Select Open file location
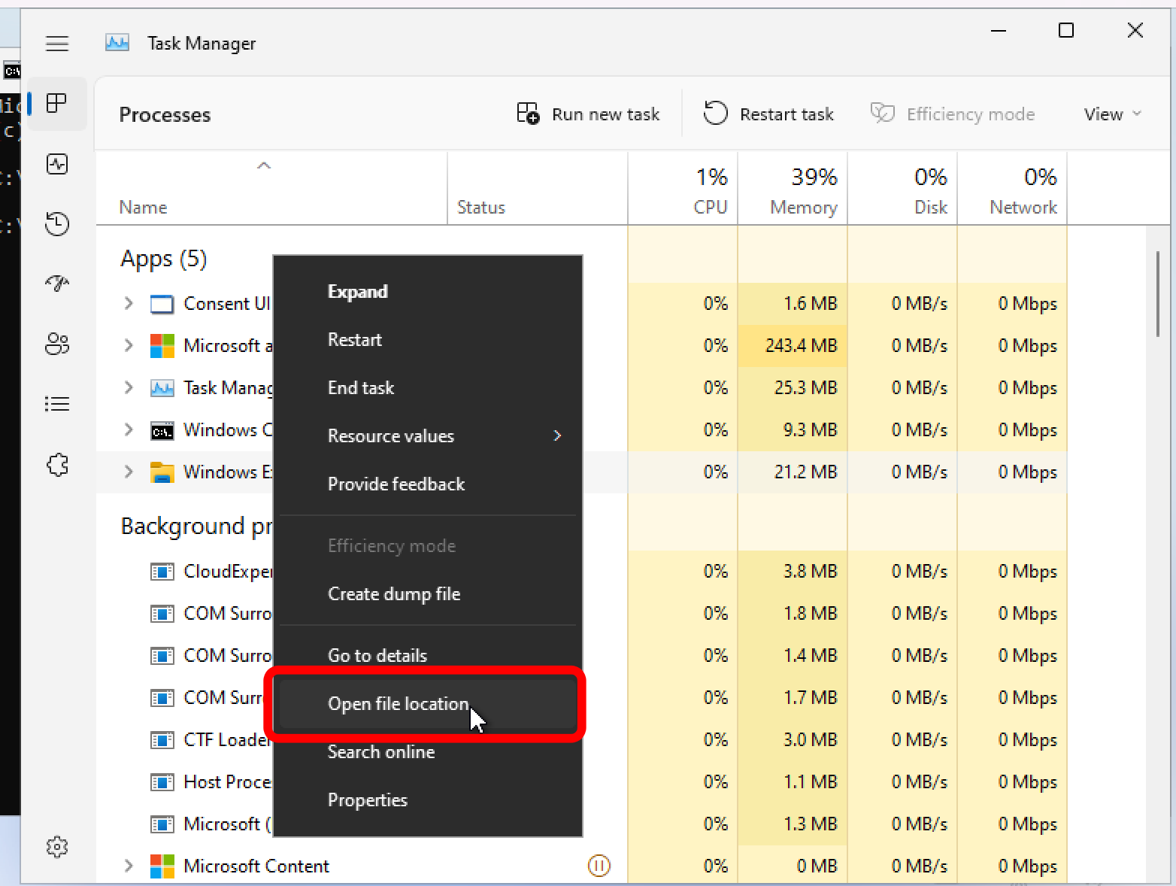 click(427, 704)
